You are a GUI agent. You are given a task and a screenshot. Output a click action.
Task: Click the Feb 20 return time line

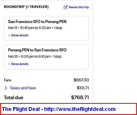[x=35, y=57]
